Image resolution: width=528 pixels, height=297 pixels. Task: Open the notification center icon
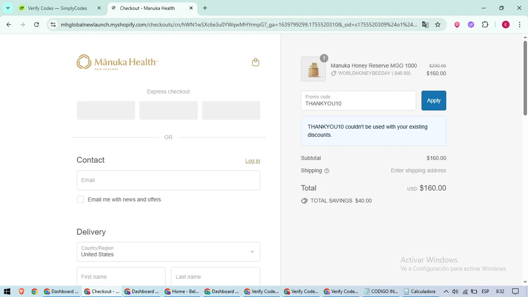coord(515,291)
